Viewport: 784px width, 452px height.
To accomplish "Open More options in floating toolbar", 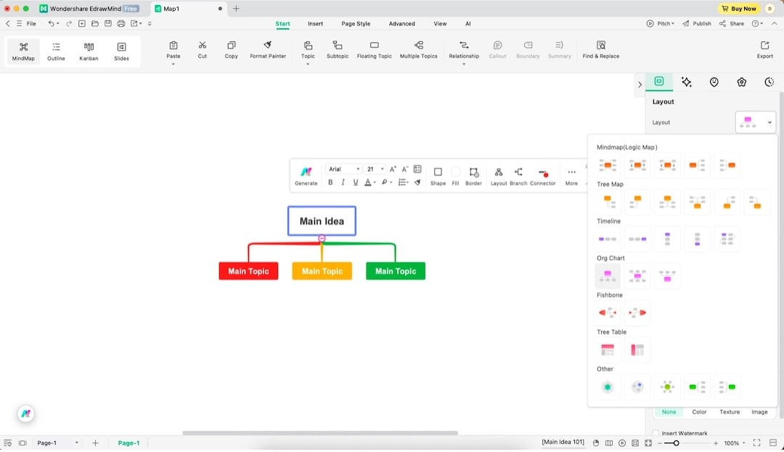I will tap(571, 176).
